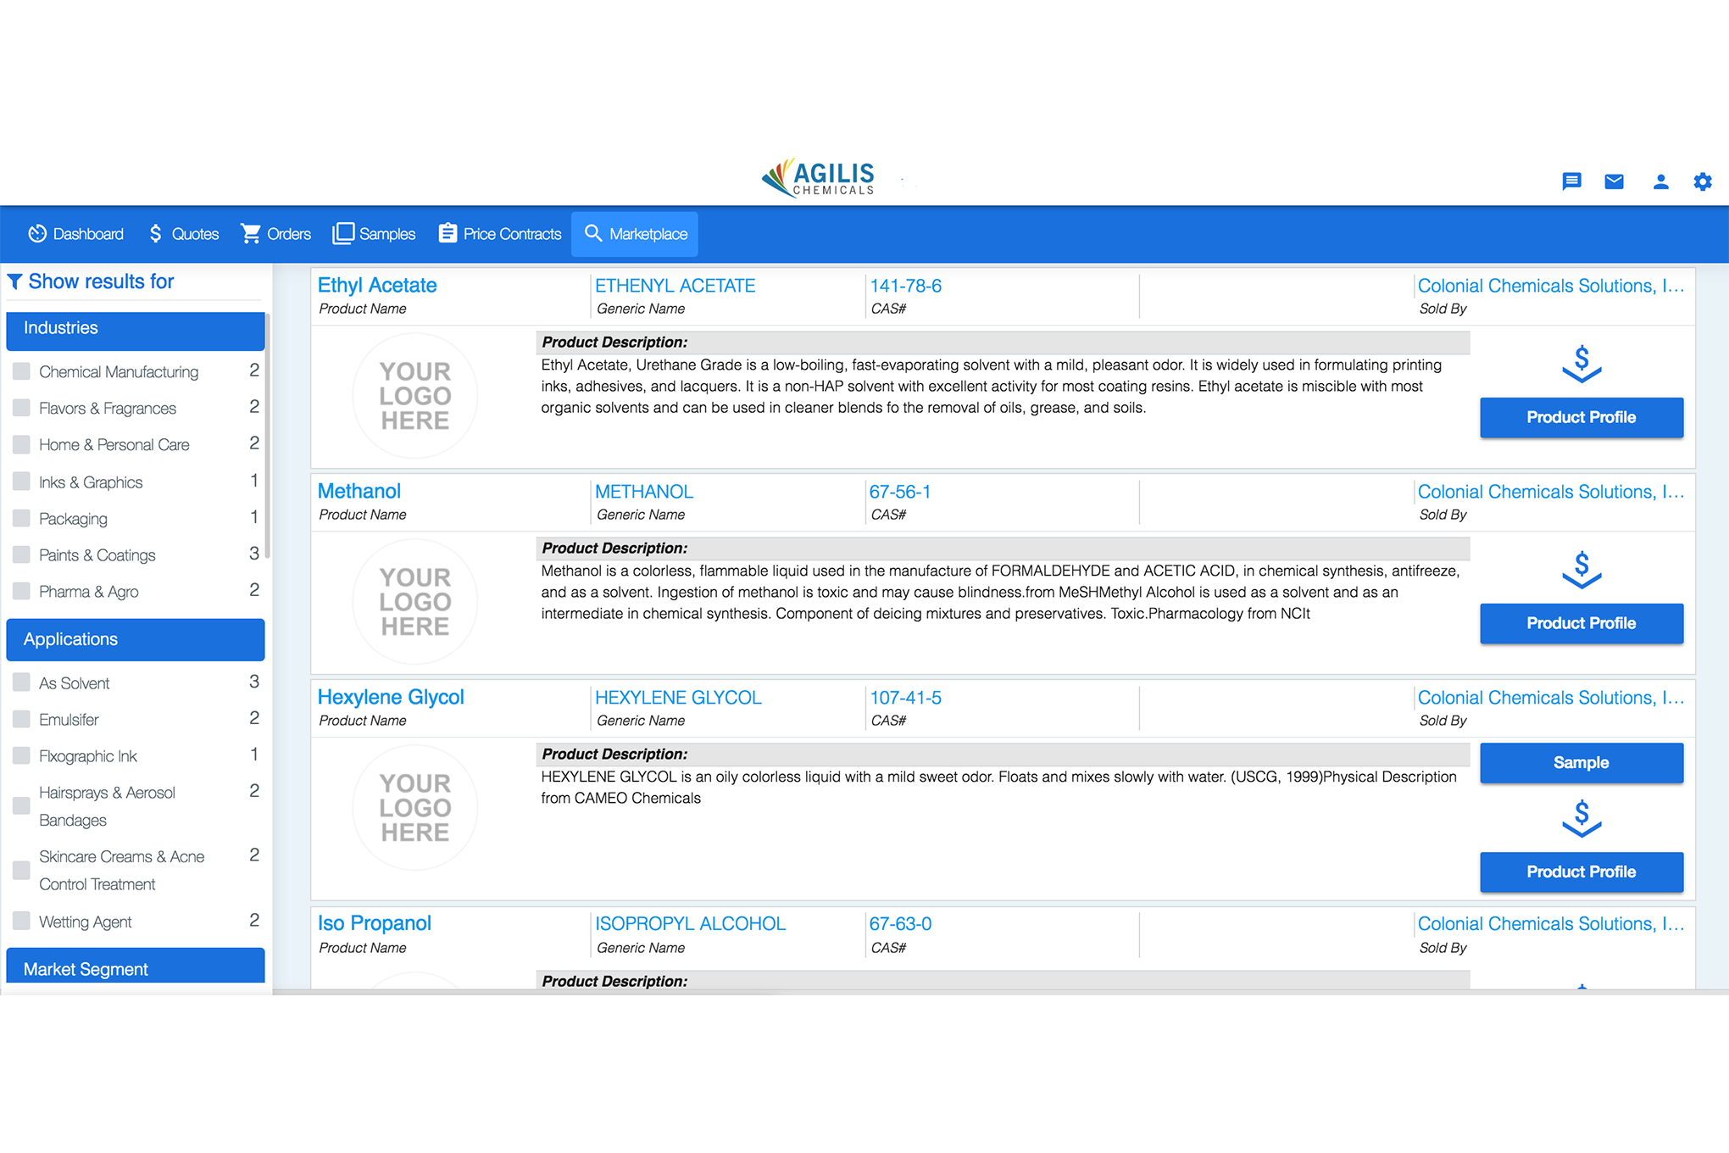Check the Chemical Manufacturing industry filter

21,370
